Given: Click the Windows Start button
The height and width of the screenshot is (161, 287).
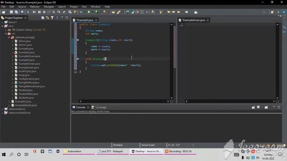Looking at the screenshot, I should pyautogui.click(x=4, y=154).
